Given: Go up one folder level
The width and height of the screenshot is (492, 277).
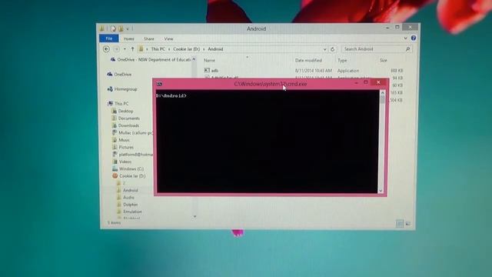Looking at the screenshot, I should coord(132,49).
